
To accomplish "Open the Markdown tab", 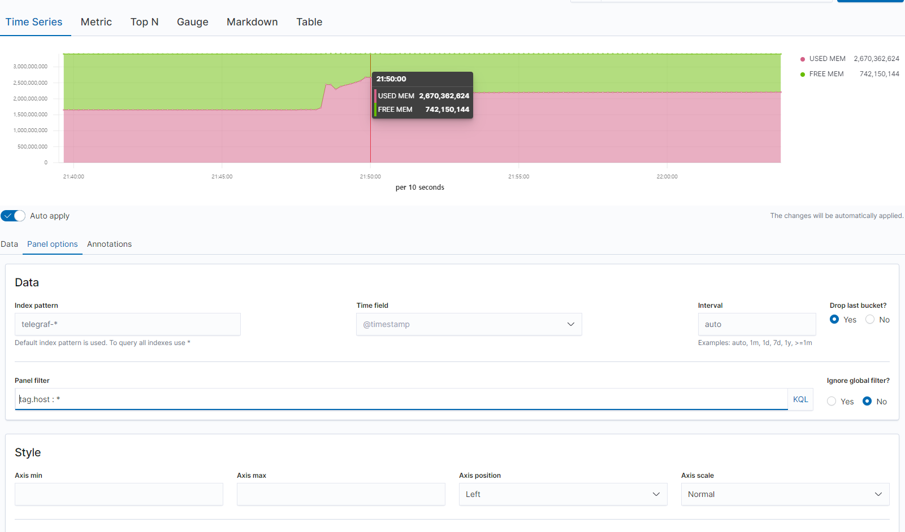I will (252, 22).
